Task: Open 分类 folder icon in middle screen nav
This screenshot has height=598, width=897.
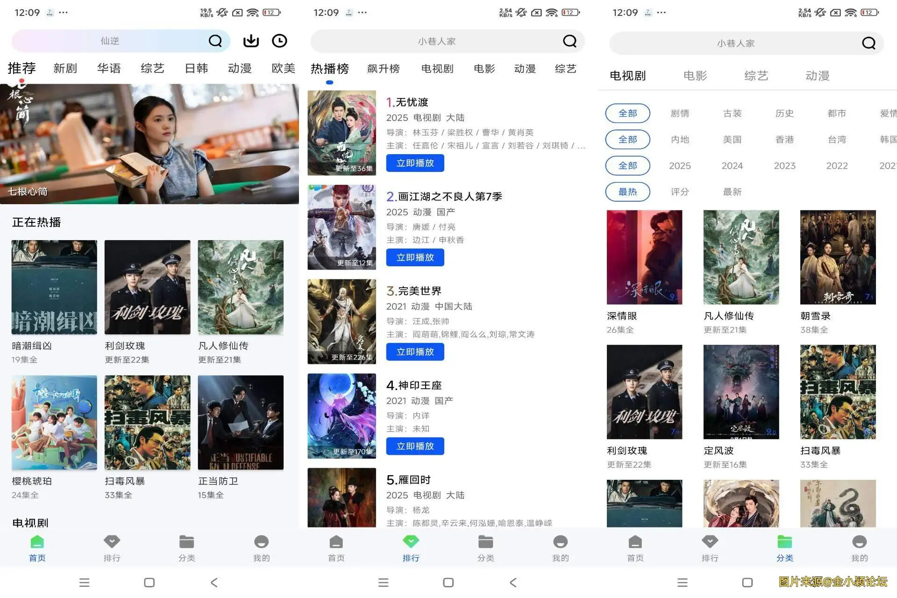Action: point(485,542)
